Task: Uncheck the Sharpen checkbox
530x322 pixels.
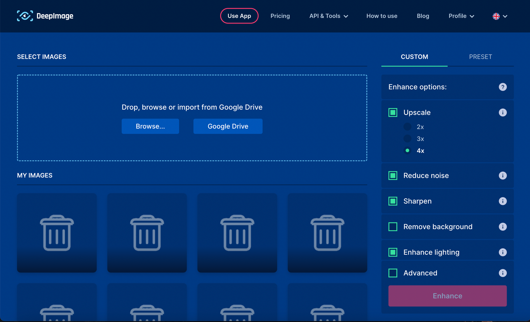Action: 393,201
